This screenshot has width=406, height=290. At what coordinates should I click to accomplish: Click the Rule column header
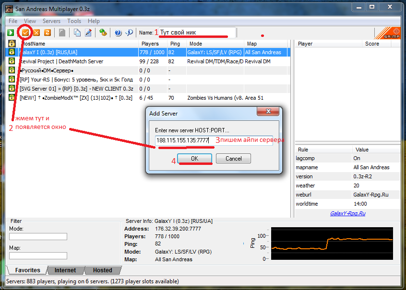pyautogui.click(x=323, y=150)
